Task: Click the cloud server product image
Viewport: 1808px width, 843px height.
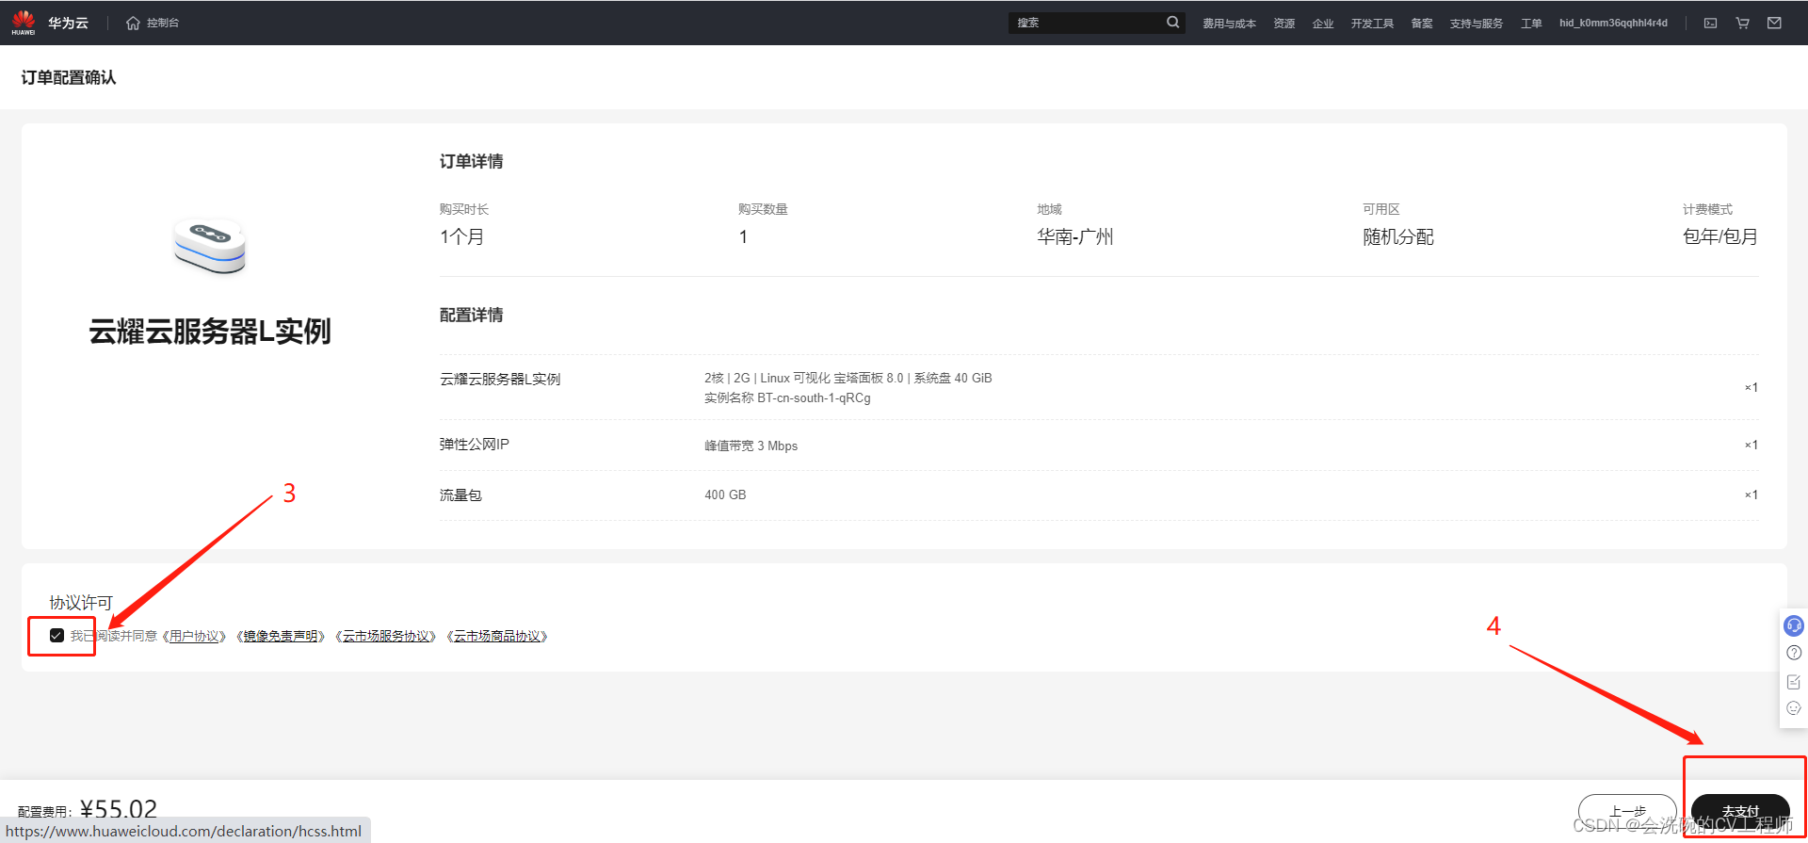Action: (x=210, y=246)
